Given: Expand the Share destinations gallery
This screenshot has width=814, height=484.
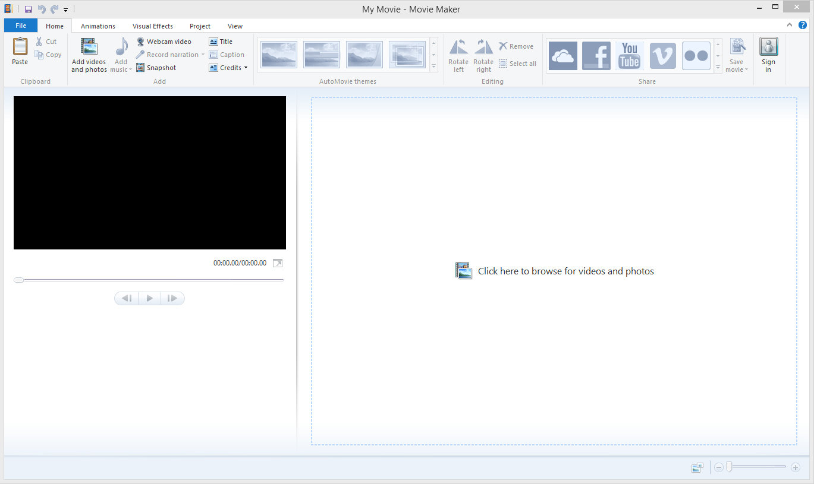Looking at the screenshot, I should [x=718, y=68].
